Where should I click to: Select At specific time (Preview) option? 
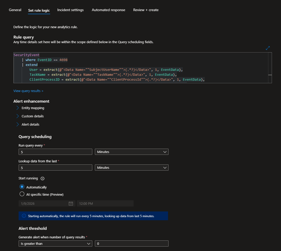(22, 194)
